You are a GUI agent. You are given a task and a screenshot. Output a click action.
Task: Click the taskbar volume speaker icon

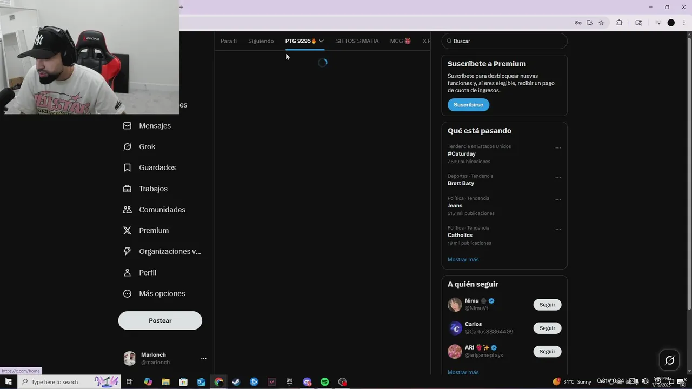pos(645,381)
